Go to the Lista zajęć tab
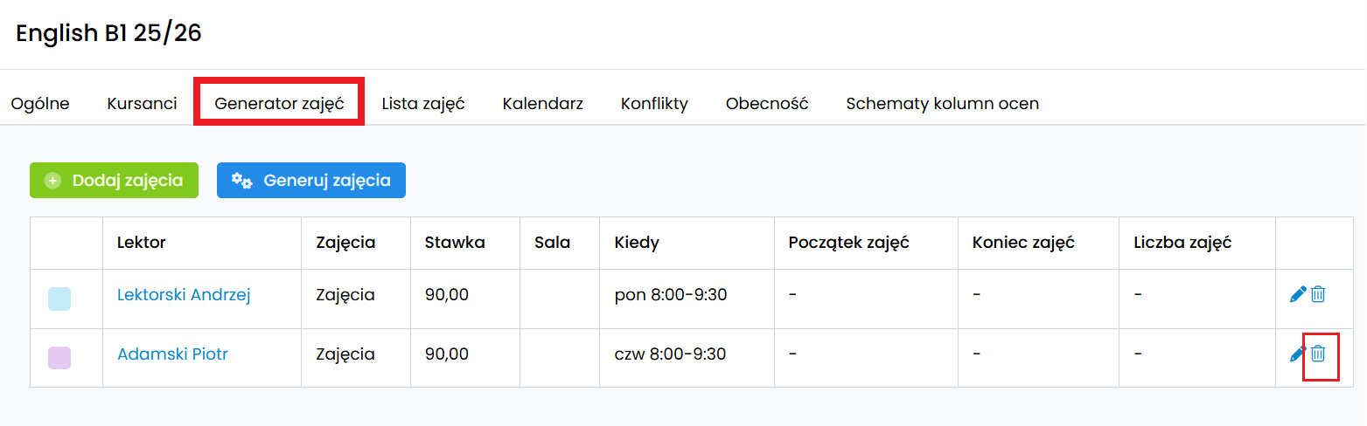This screenshot has width=1367, height=426. (x=423, y=104)
